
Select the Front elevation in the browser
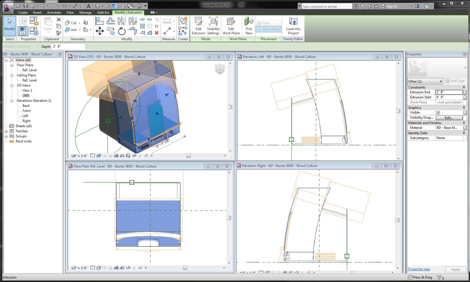click(26, 111)
